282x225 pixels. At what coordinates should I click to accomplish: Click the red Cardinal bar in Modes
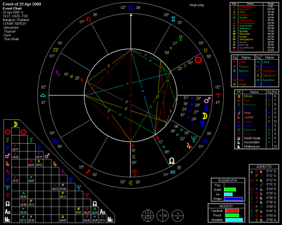[232, 210]
